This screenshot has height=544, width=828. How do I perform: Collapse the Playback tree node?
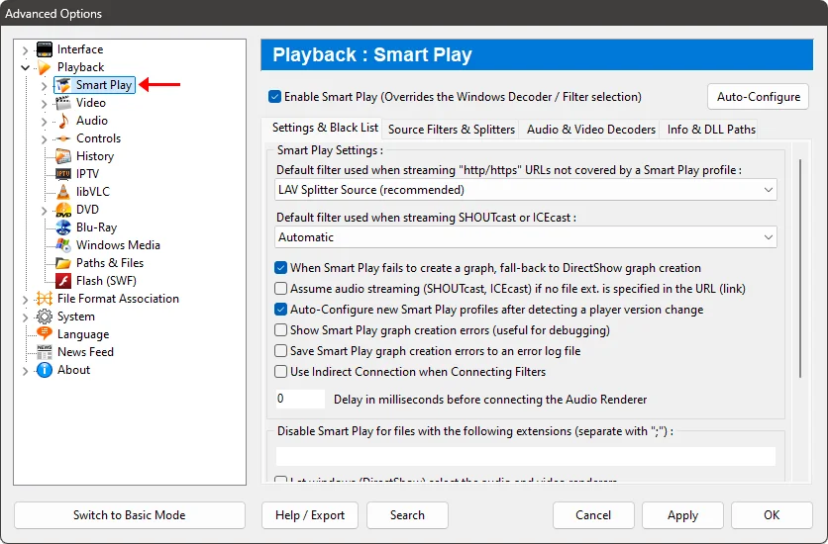(x=25, y=67)
